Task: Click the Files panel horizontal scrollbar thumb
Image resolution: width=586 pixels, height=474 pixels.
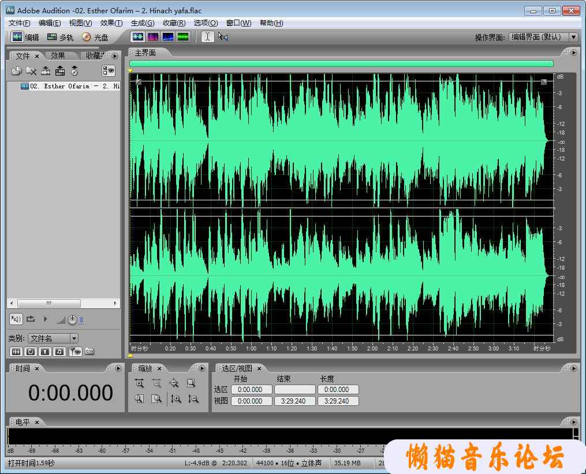Action: click(x=48, y=303)
